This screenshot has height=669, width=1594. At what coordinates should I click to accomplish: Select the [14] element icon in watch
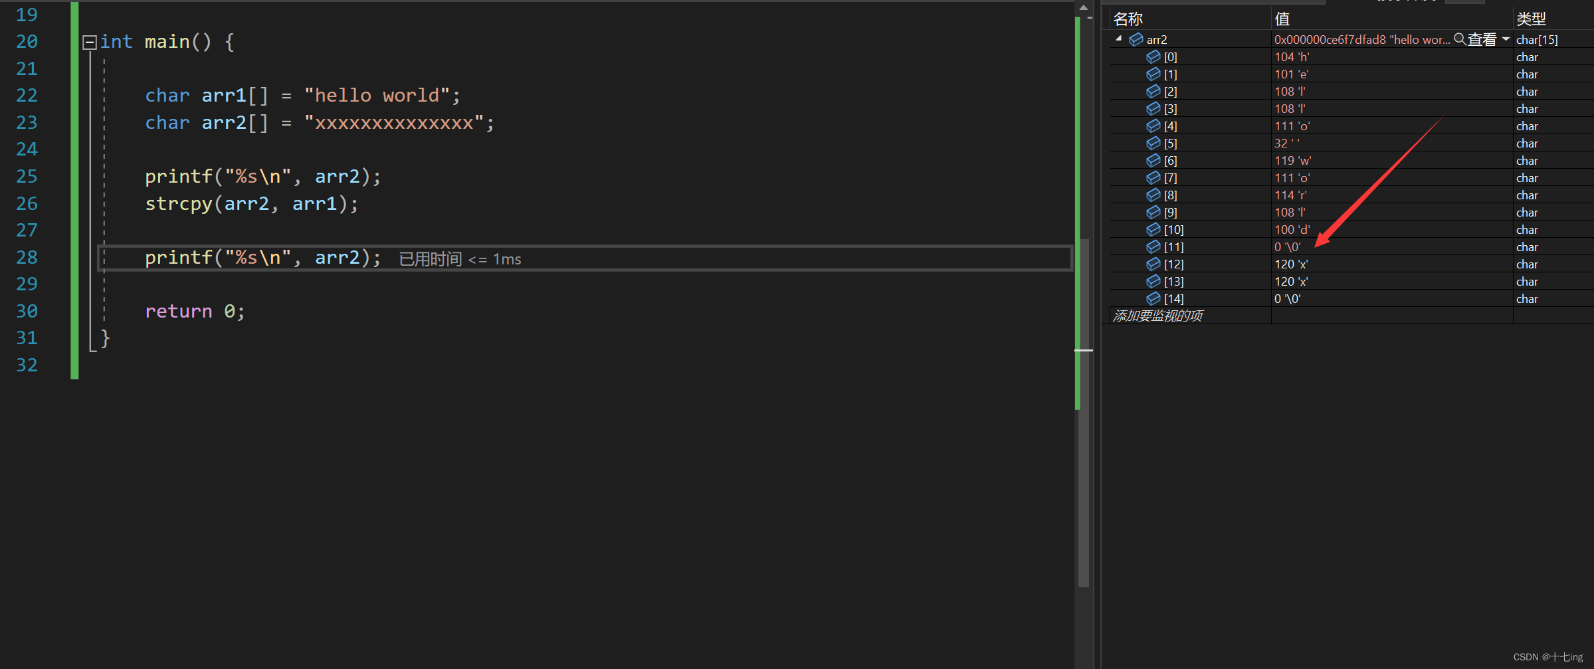coord(1153,299)
